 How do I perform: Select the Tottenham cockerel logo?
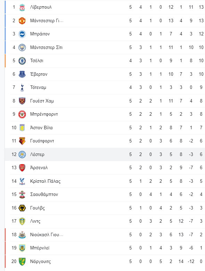point(22,88)
